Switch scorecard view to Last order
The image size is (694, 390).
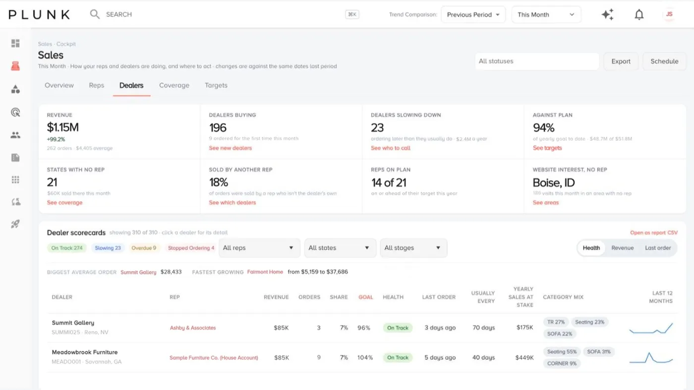[x=658, y=248]
